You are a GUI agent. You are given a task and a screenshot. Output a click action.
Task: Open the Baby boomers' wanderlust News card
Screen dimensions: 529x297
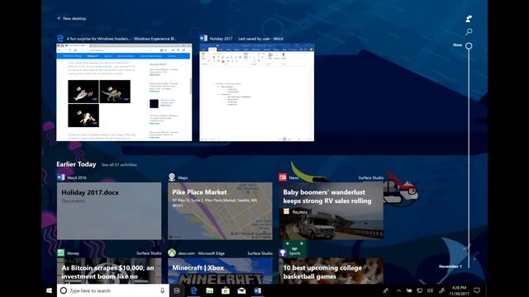coord(331,211)
